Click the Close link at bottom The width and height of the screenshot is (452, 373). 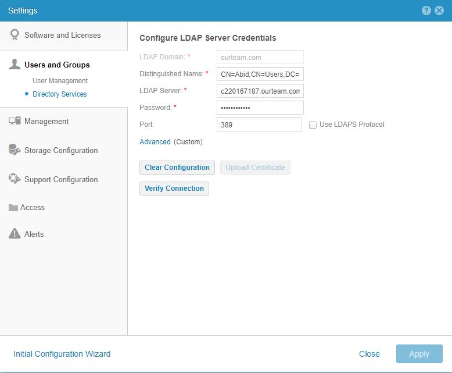[x=370, y=354]
